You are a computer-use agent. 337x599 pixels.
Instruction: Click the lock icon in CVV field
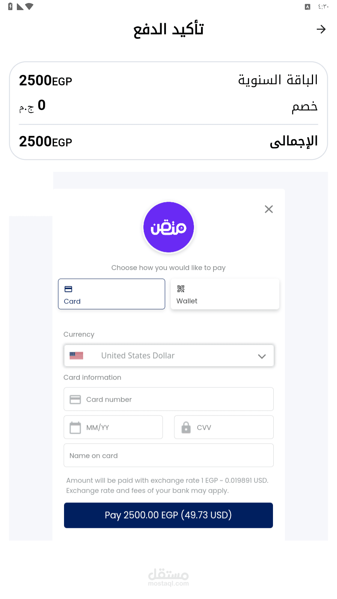(186, 427)
